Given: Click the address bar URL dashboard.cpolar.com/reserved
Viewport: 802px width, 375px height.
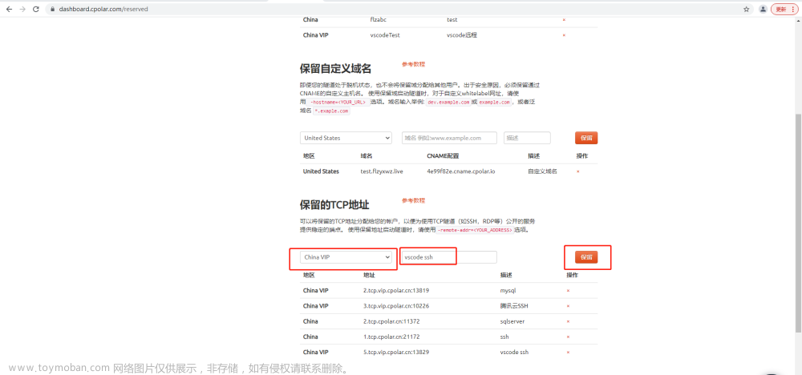Looking at the screenshot, I should (x=103, y=9).
